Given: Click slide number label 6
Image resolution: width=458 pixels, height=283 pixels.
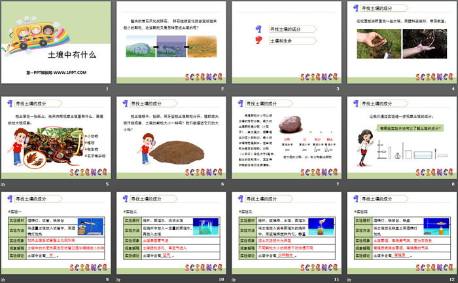Looking at the screenshot, I should tap(222, 184).
